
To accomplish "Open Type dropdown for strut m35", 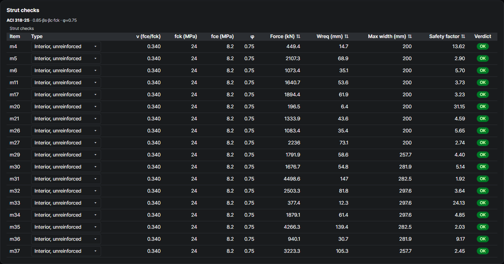I will coord(66,227).
